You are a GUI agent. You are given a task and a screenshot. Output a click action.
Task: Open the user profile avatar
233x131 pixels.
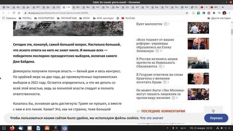[x=224, y=13]
